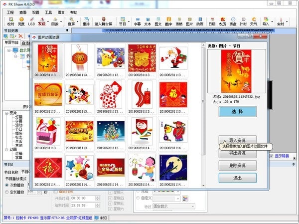
Task: Click the 导入 import toolbar icon
Action: pyautogui.click(x=266, y=21)
